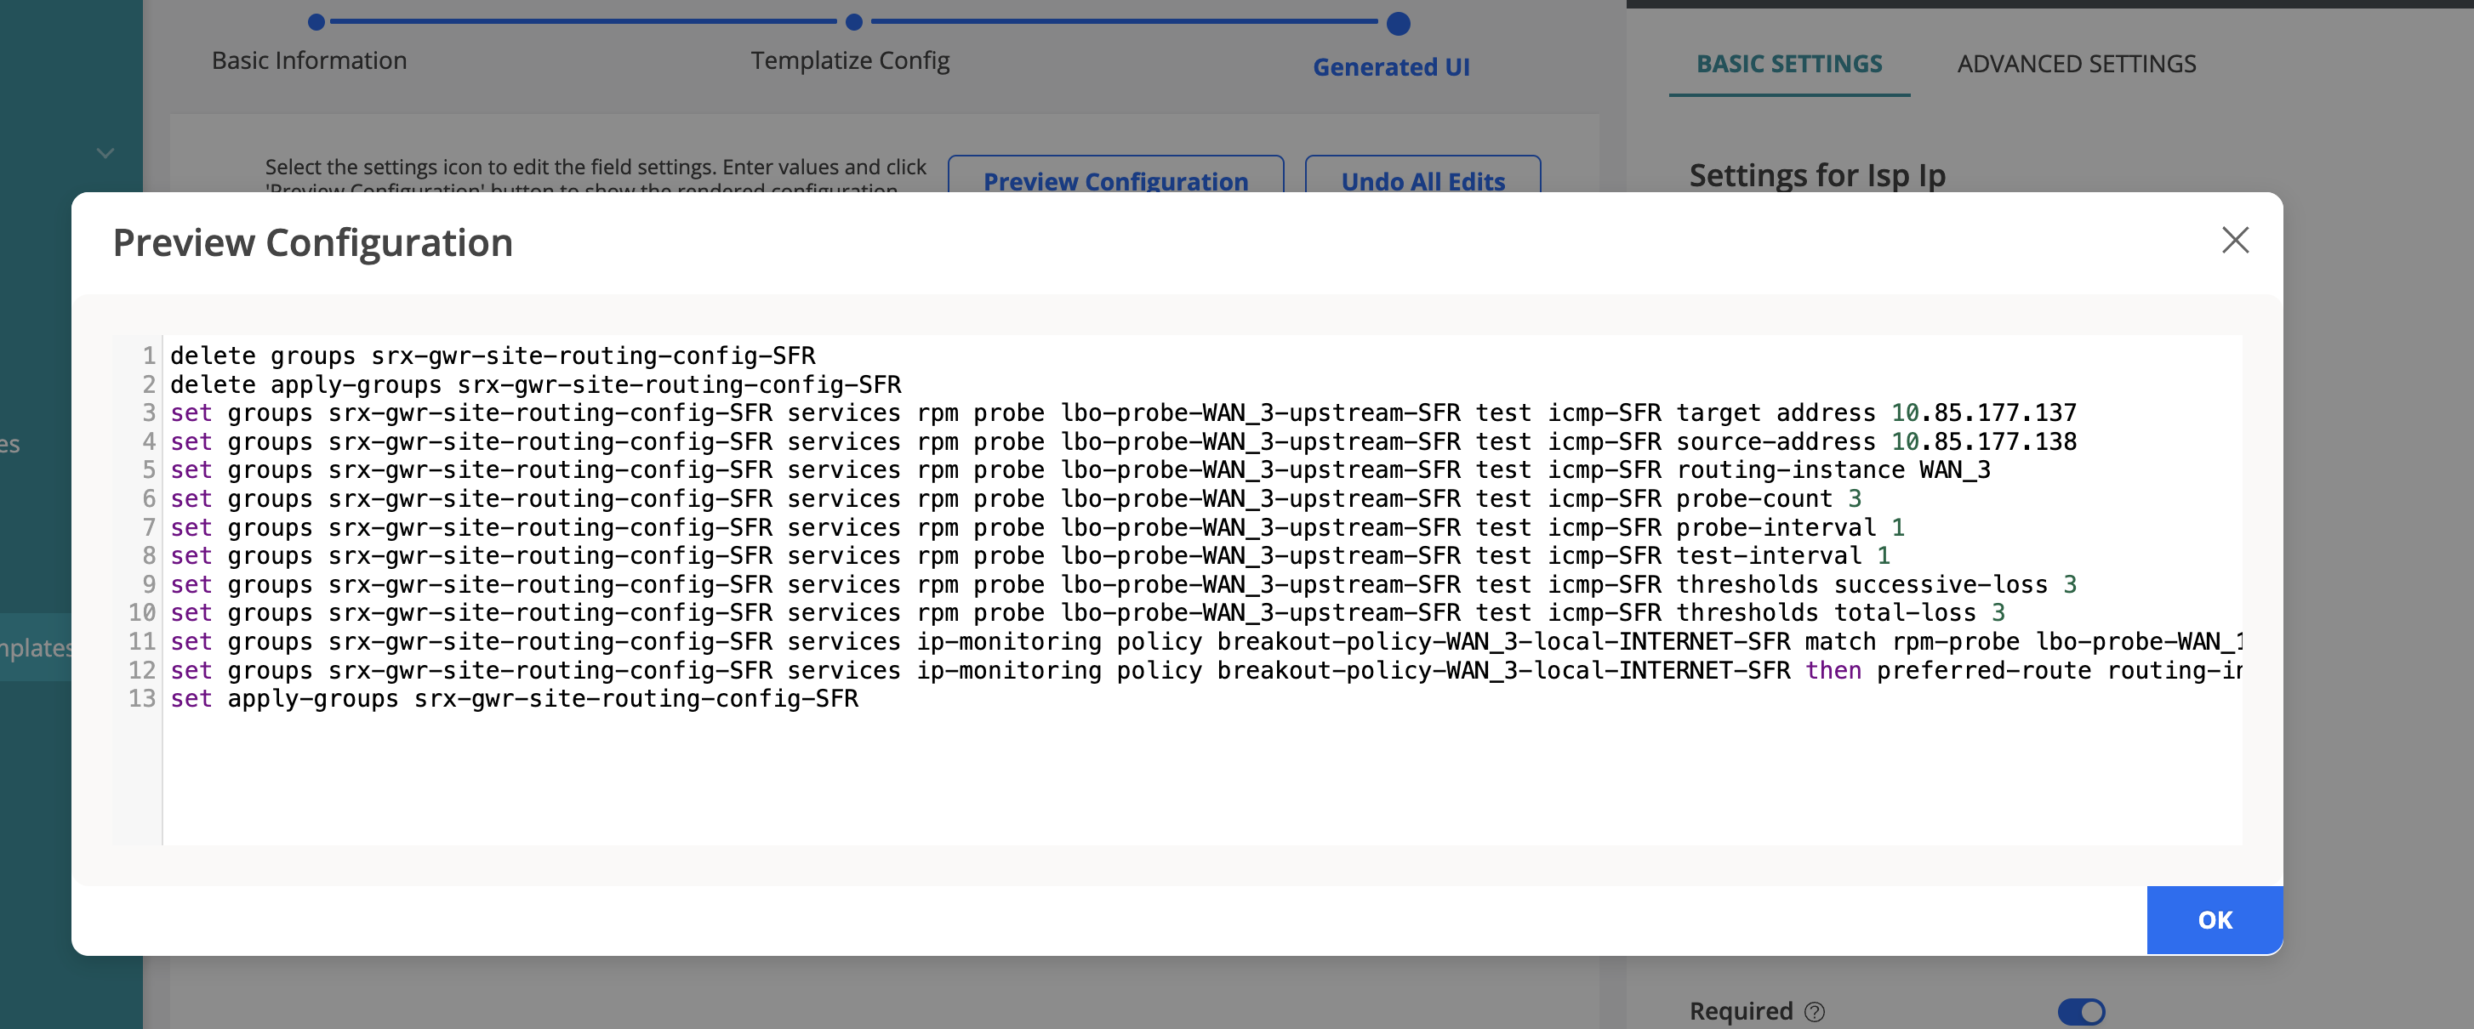The width and height of the screenshot is (2474, 1029).
Task: Open the ADVANCED SETTINGS tab
Action: [2077, 63]
